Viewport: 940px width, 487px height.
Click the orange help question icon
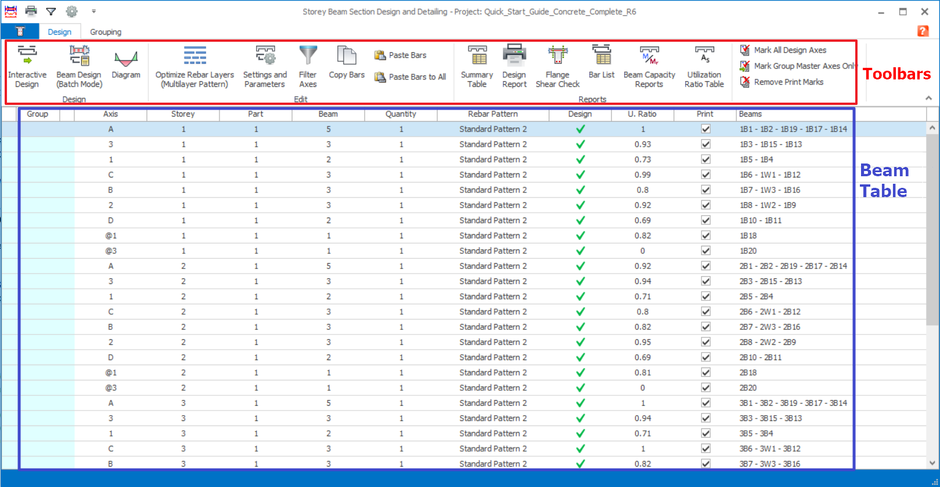tap(923, 31)
